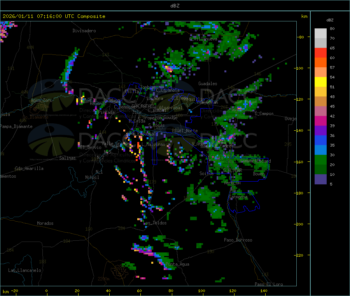Click the Agua_Toro location label

coord(42,100)
